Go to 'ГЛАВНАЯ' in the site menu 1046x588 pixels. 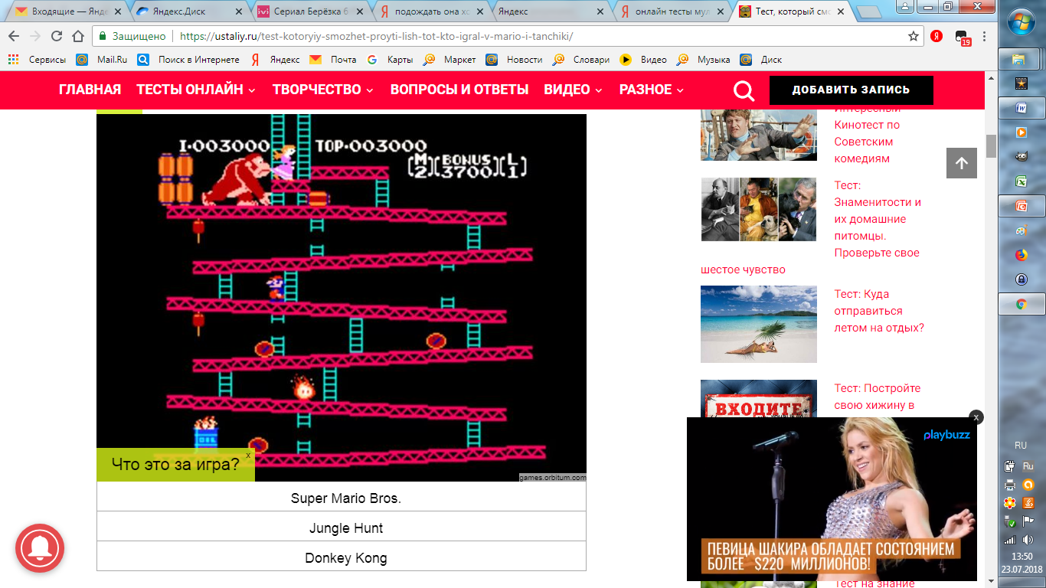90,90
